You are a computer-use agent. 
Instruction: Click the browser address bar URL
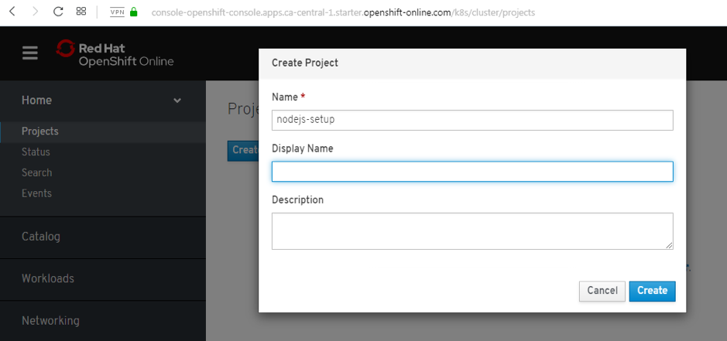pos(343,12)
